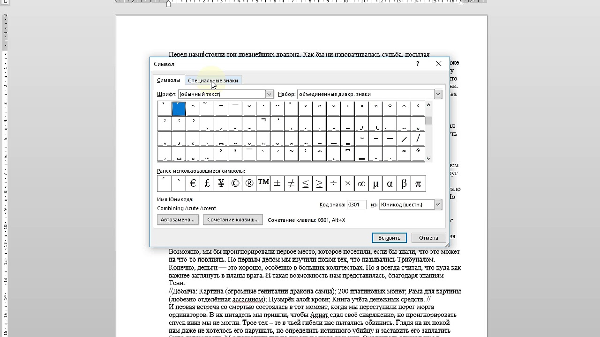This screenshot has height=337, width=600.
Task: Click the right indent marker on ruler
Action: [461, 3]
